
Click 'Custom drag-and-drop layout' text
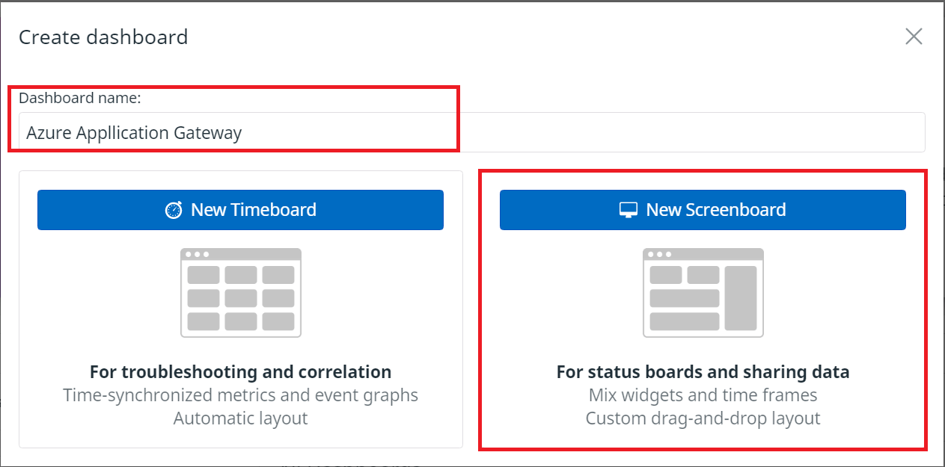pyautogui.click(x=703, y=418)
